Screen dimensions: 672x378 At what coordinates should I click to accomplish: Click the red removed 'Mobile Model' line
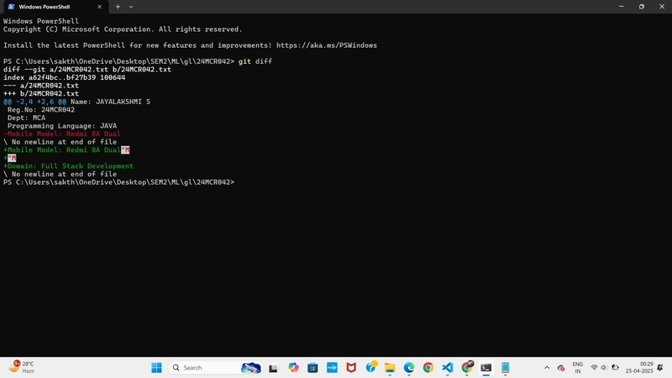[x=61, y=134]
